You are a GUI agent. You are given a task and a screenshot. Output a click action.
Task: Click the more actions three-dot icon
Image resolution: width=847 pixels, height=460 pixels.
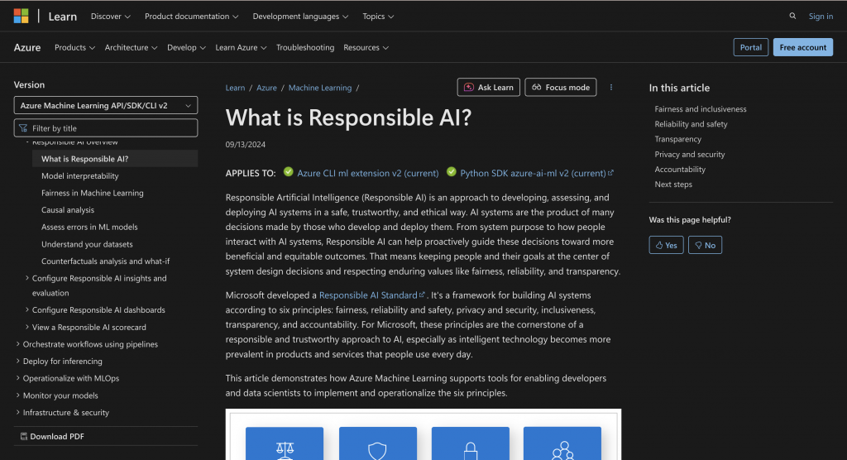pyautogui.click(x=611, y=87)
